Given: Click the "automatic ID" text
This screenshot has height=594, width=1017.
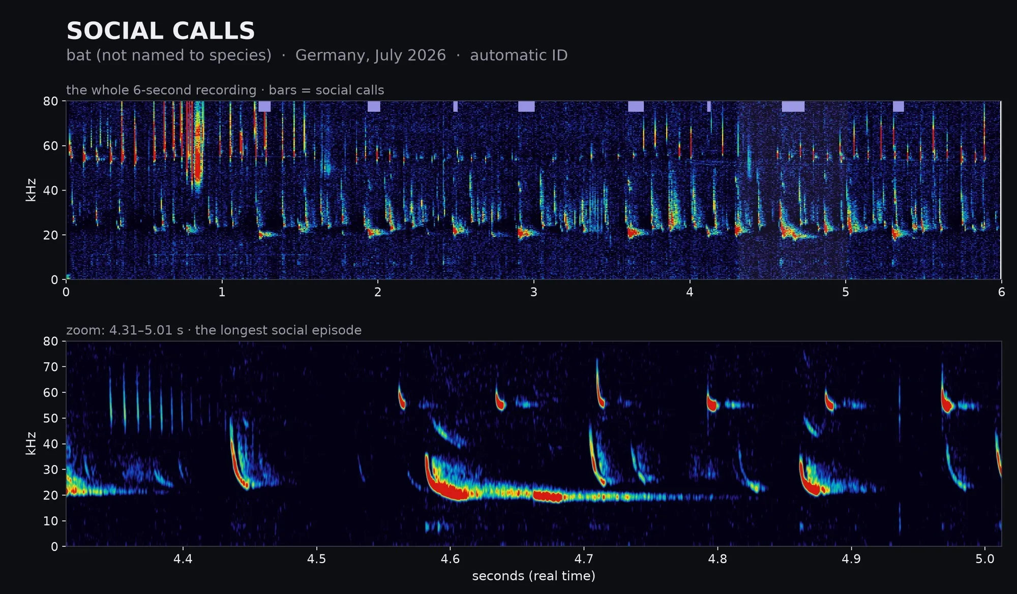Looking at the screenshot, I should point(519,55).
